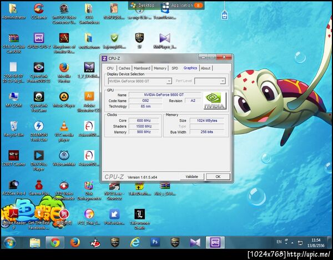Switch to the Memory tab
The width and height of the screenshot is (333, 260).
(x=160, y=68)
